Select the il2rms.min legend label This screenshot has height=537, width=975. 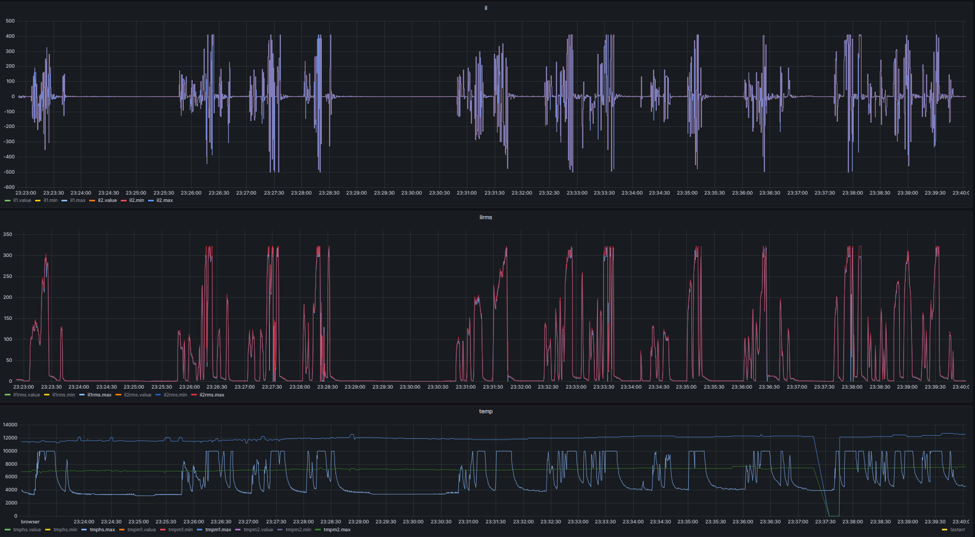click(175, 395)
